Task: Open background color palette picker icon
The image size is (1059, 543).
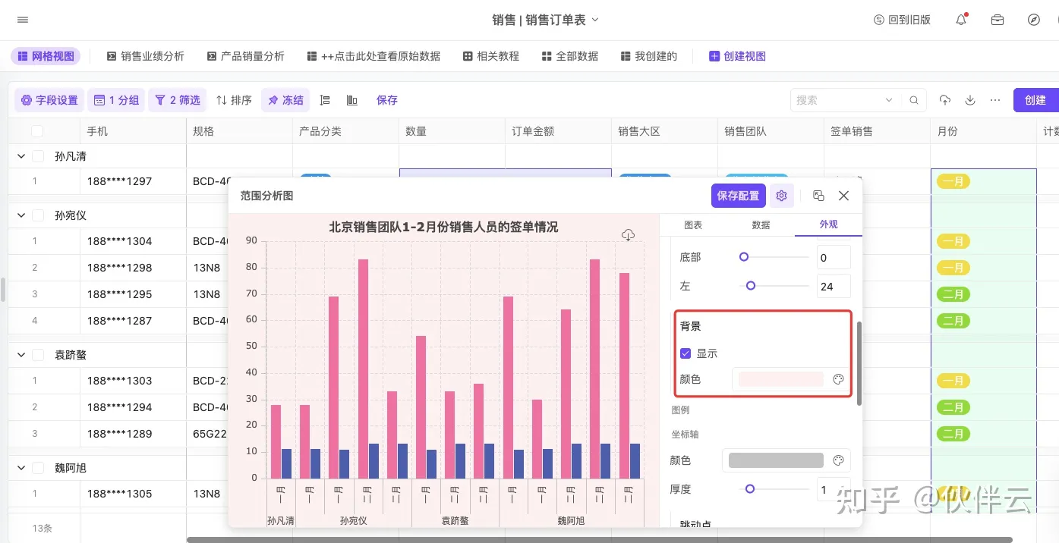Action: pos(838,379)
